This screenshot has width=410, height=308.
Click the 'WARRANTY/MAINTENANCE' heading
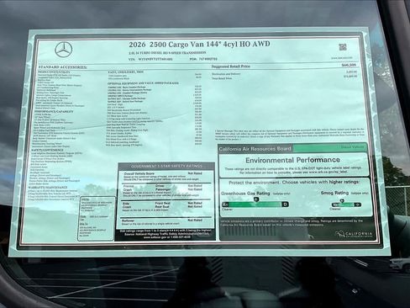point(47,187)
